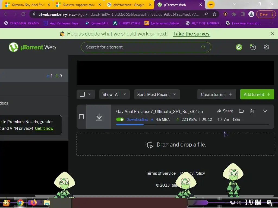Open the Terms of Service link
This screenshot has height=208, width=278.
coord(161,173)
